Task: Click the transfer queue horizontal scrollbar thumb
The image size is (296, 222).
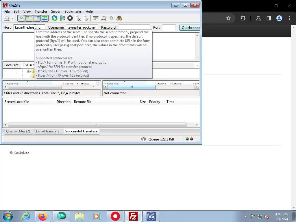Action: (x=97, y=125)
